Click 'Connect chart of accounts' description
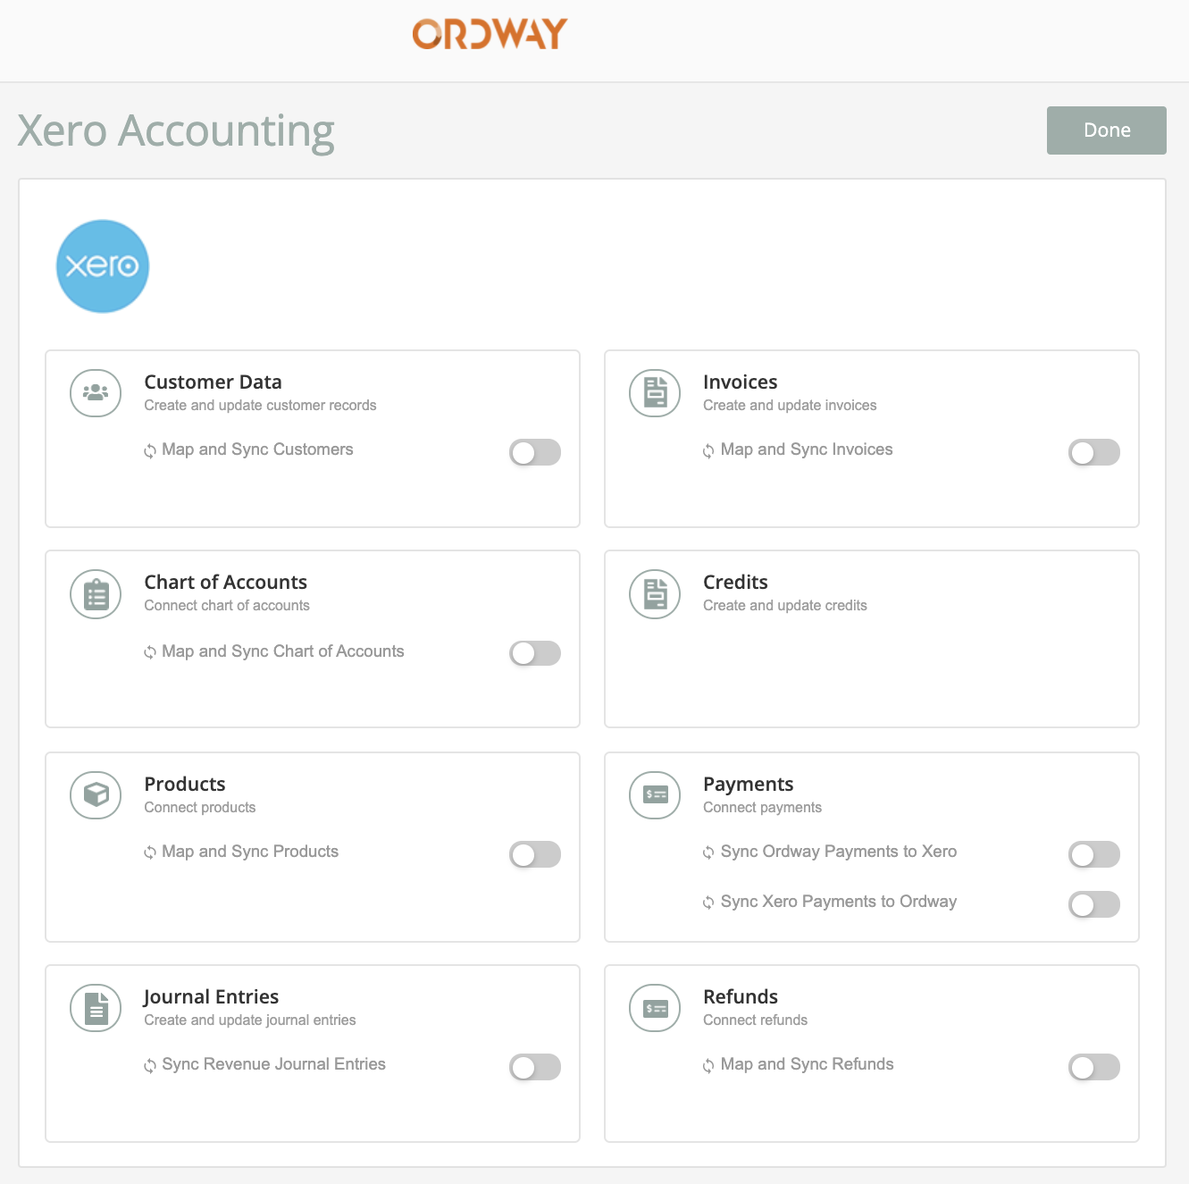 click(x=227, y=606)
